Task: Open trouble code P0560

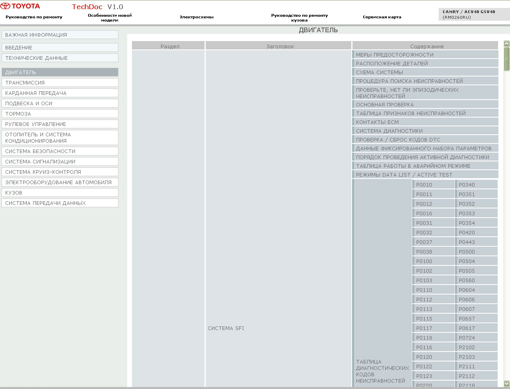Action: point(477,280)
